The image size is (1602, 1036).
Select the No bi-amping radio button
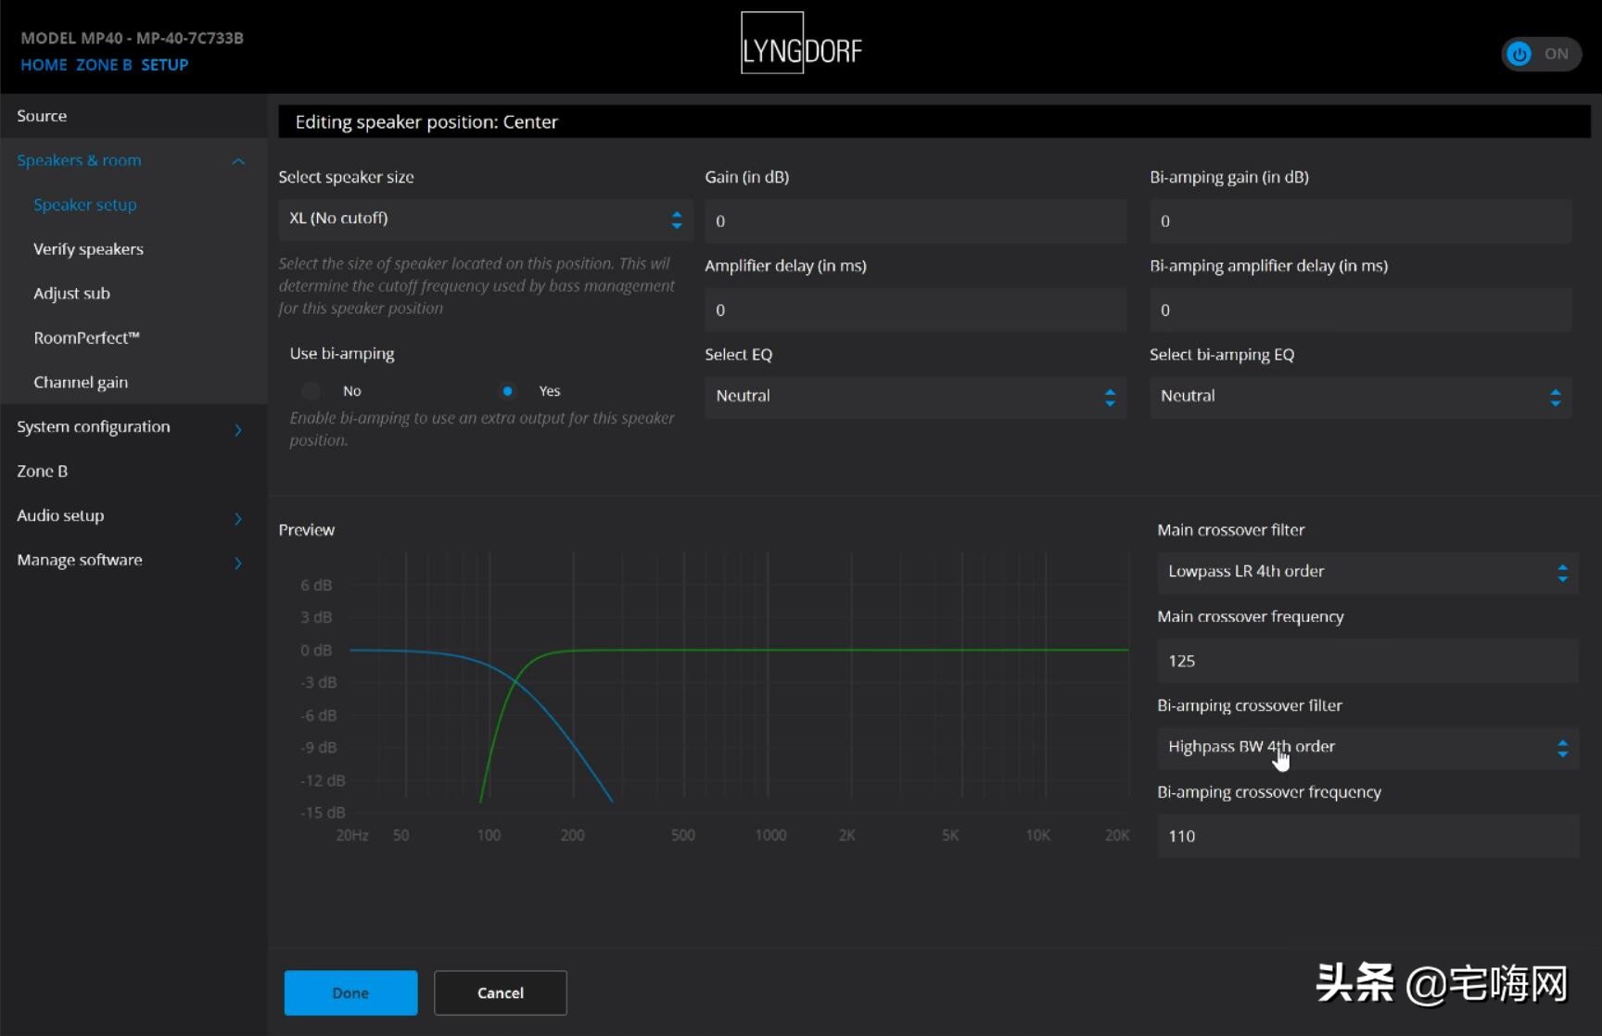coord(312,391)
